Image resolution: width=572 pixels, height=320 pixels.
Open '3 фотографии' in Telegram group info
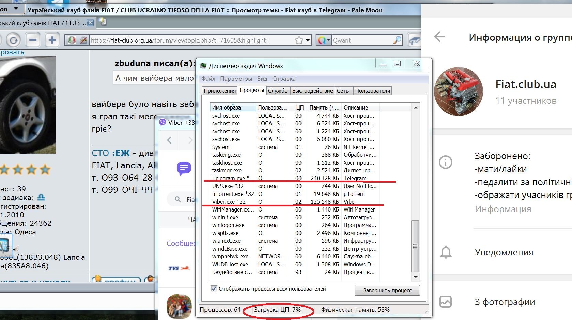click(505, 302)
